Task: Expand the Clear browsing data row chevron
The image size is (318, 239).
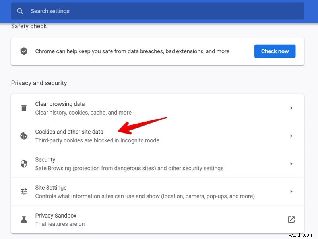Action: click(291, 108)
